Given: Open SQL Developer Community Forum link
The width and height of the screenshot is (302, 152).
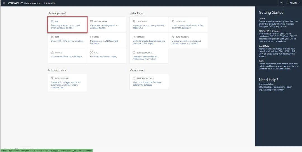Looking at the screenshot, I should tap(275, 87).
